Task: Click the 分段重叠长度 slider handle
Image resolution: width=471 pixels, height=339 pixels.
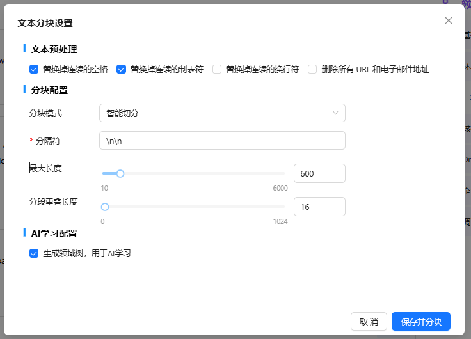Action: (x=105, y=207)
